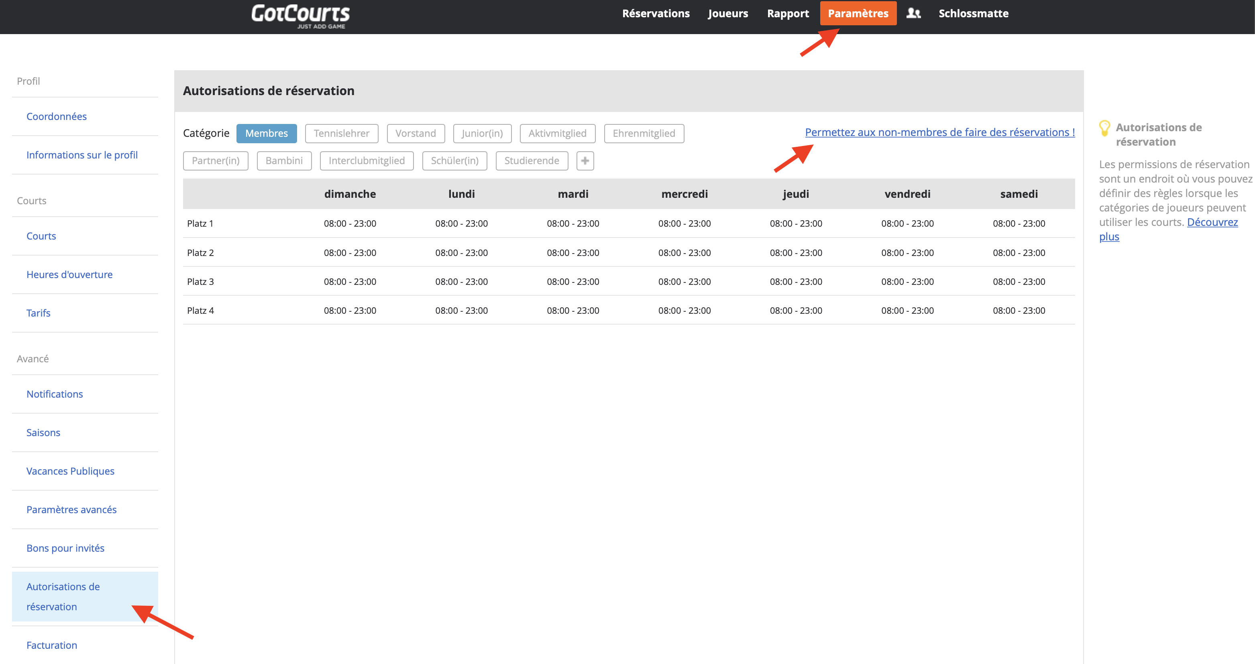This screenshot has height=664, width=1255.
Task: Click the Platz 1 dimanche time slot
Action: click(x=350, y=223)
